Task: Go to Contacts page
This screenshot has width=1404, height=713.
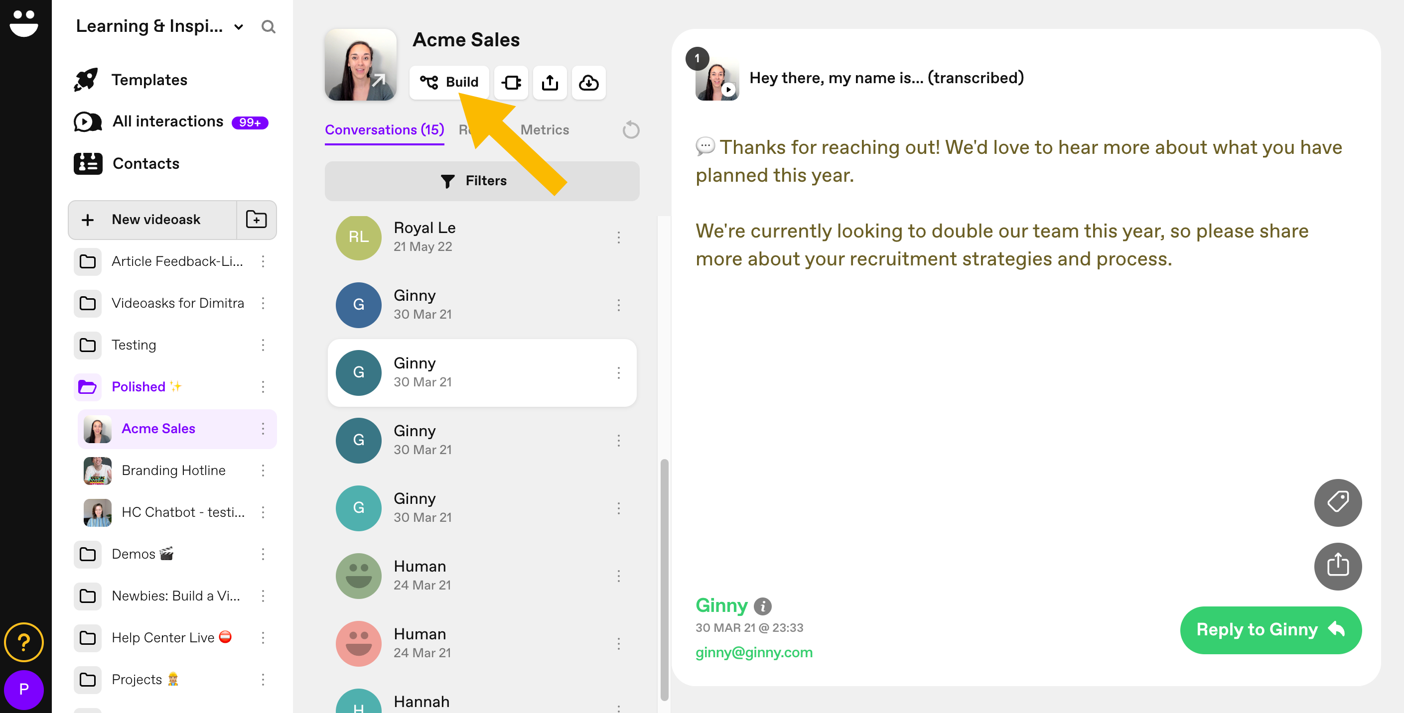Action: coord(127,163)
